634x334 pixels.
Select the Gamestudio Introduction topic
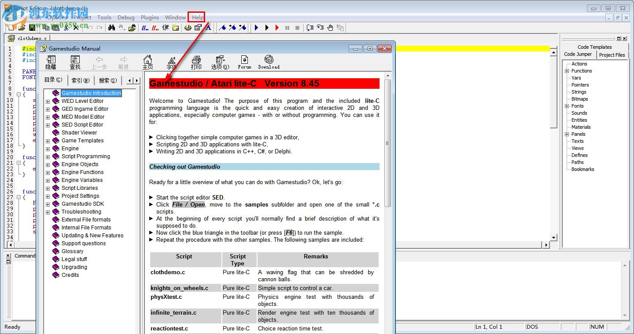[x=91, y=93]
